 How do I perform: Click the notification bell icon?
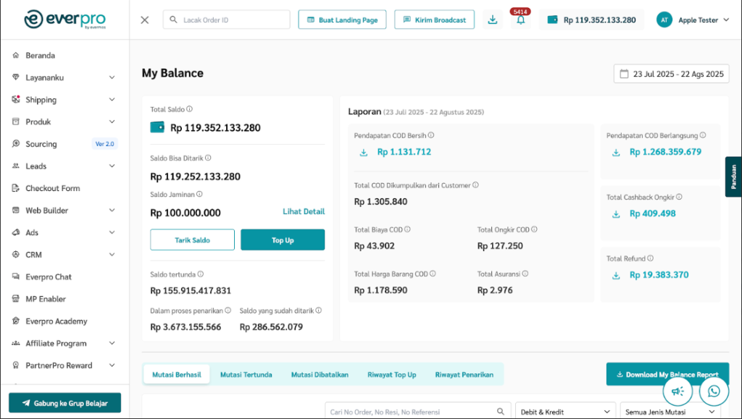pos(520,20)
